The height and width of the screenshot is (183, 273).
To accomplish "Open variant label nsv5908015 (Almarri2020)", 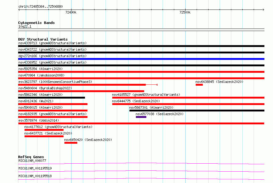I will tap(40, 107).
